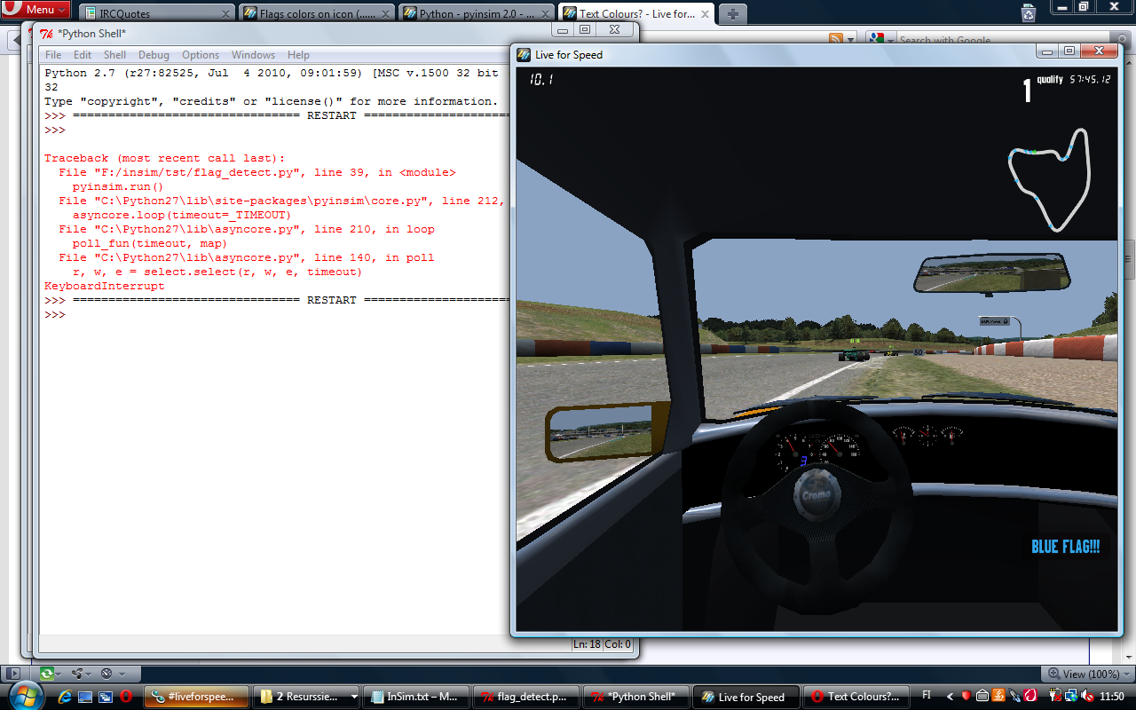Switch to the InSim.txt taskbar window
The height and width of the screenshot is (710, 1136).
(x=416, y=697)
